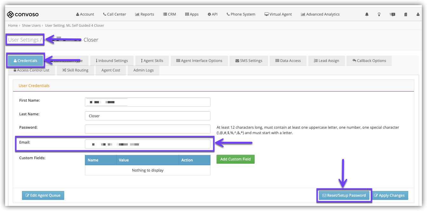The width and height of the screenshot is (427, 211).
Task: Click the notifications bell icon
Action: [367, 14]
